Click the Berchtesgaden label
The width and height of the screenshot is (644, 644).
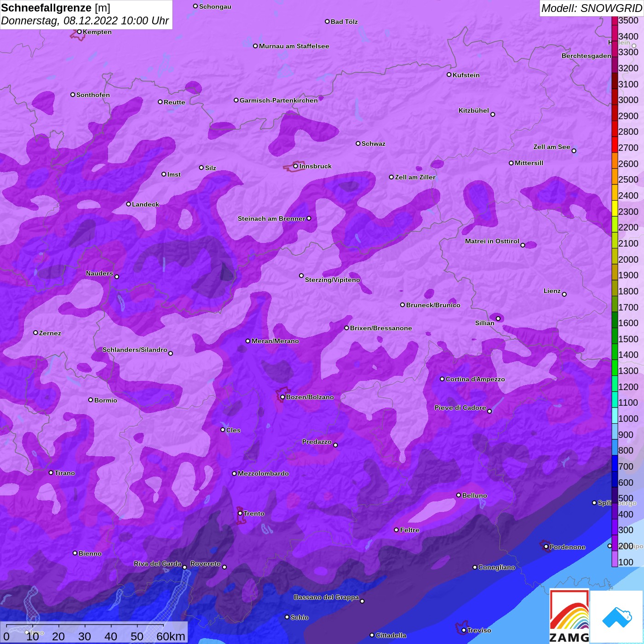point(586,56)
